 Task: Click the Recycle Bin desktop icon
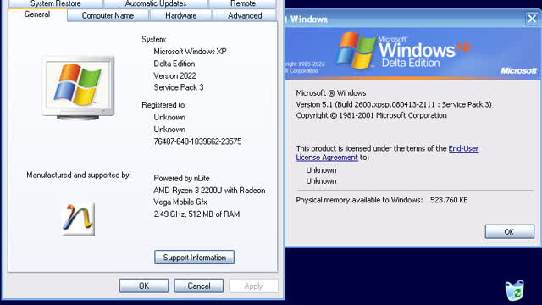point(514,291)
